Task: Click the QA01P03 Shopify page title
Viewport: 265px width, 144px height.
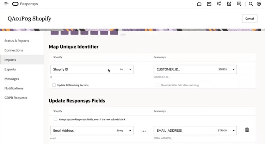Action: click(x=29, y=19)
